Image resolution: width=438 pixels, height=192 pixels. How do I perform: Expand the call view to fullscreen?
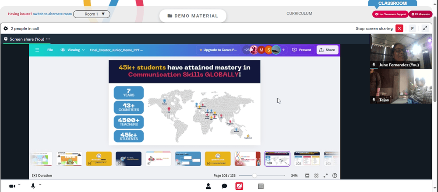[x=425, y=28]
